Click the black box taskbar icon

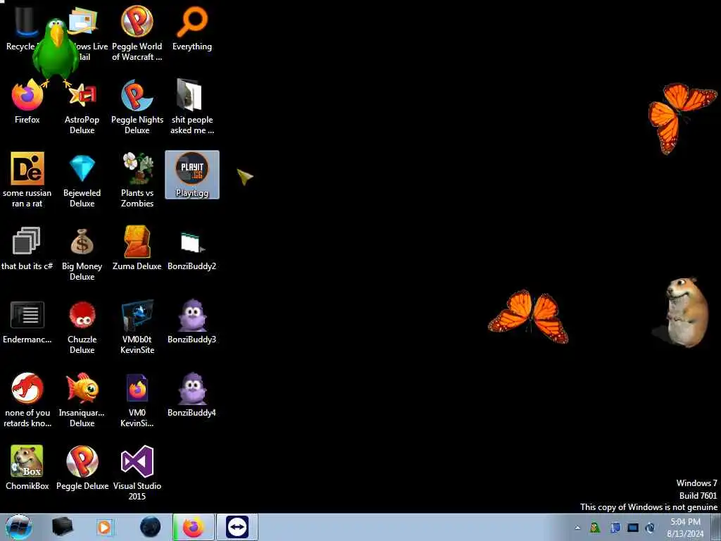[62, 527]
